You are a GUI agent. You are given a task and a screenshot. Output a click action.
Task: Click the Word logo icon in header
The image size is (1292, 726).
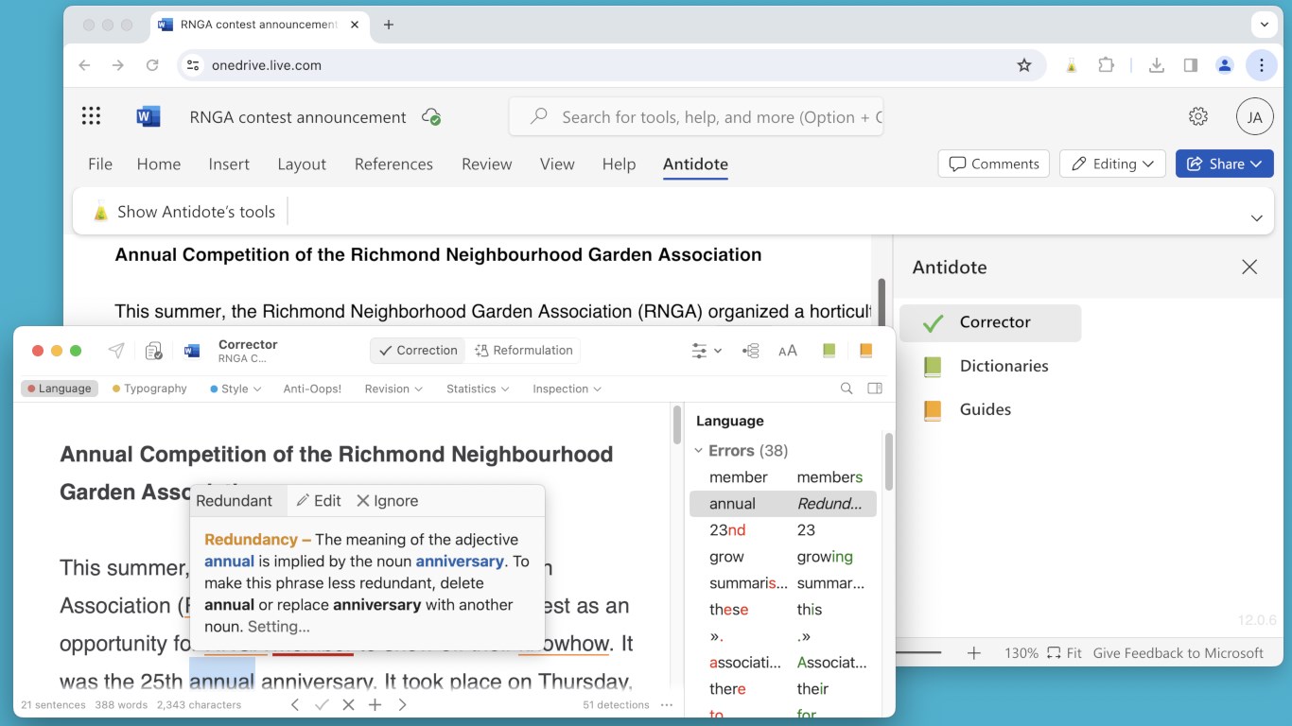coord(148,116)
